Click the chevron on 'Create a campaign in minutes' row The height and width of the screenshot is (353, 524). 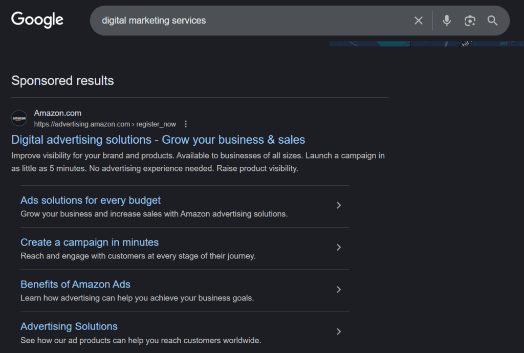(338, 248)
